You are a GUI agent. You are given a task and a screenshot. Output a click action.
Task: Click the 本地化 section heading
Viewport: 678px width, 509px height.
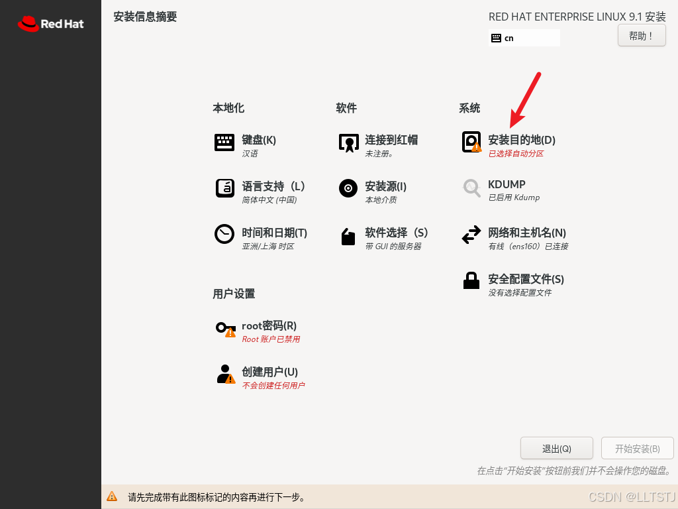228,108
